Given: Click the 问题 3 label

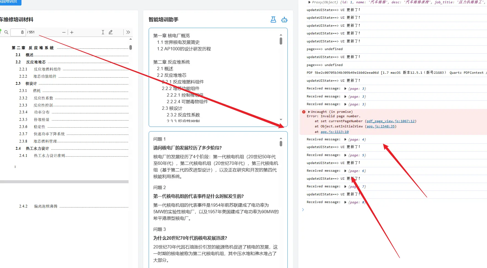Looking at the screenshot, I should point(159,229).
